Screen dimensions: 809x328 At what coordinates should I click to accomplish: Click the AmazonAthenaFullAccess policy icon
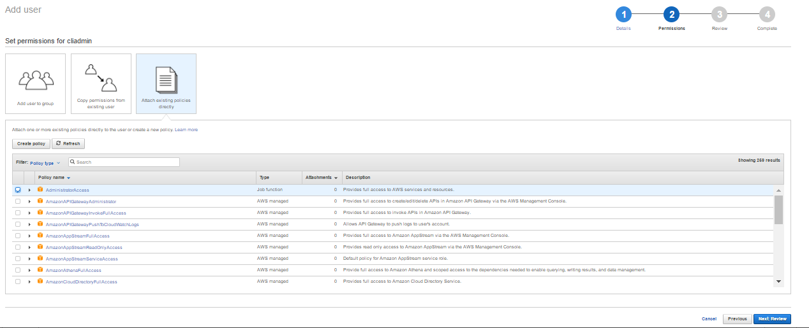coord(40,270)
